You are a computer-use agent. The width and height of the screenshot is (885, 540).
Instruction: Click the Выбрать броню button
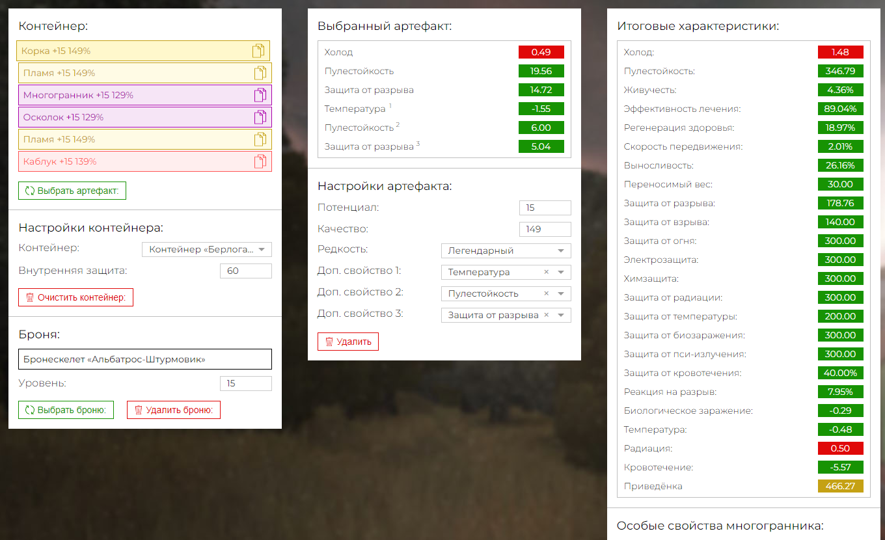click(66, 410)
